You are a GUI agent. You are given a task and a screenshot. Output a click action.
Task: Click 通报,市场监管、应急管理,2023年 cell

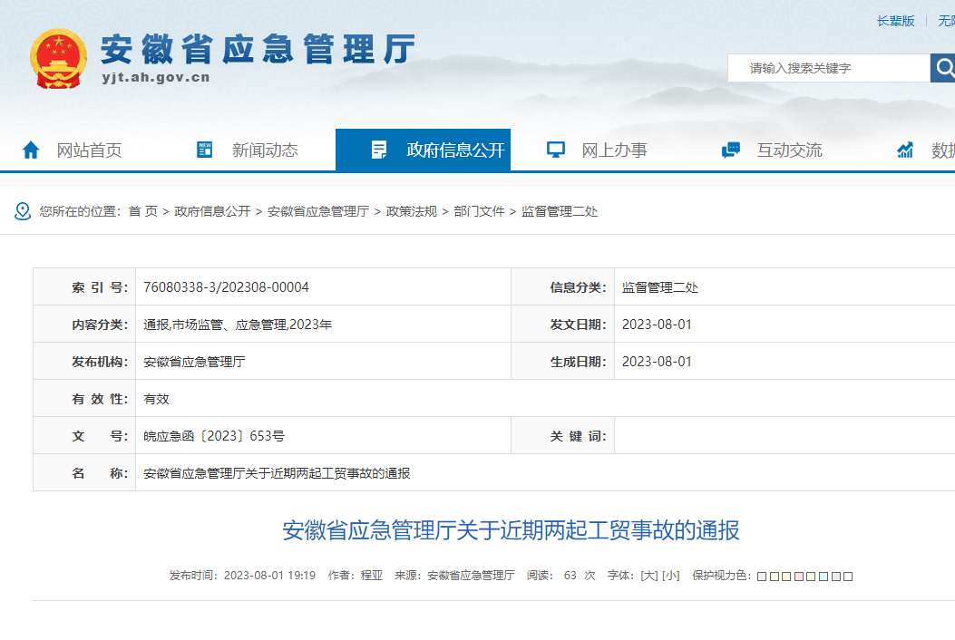click(238, 325)
